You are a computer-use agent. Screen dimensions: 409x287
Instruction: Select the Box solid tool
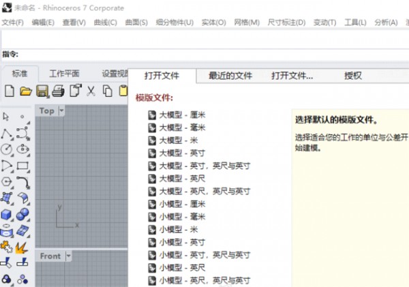pos(6,215)
